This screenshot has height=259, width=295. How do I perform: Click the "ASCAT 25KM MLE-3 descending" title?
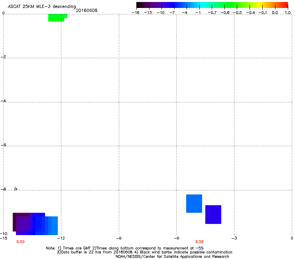42,7
